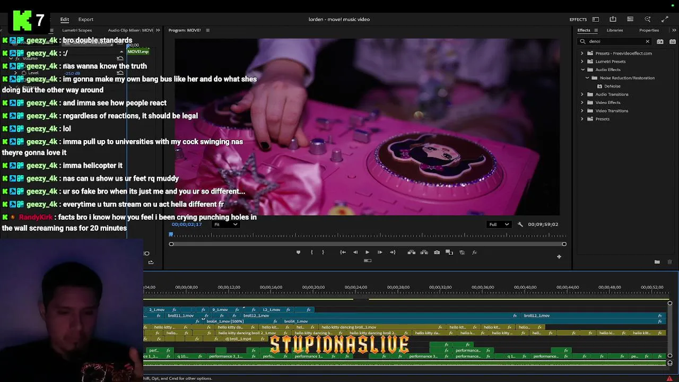Collapse the Audio Effects folder
The image size is (679, 382).
[x=582, y=70]
